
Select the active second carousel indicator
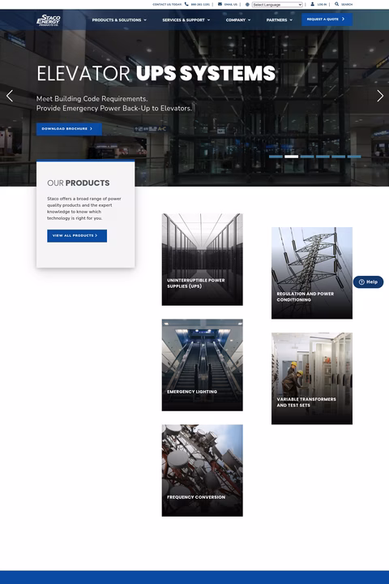click(292, 157)
